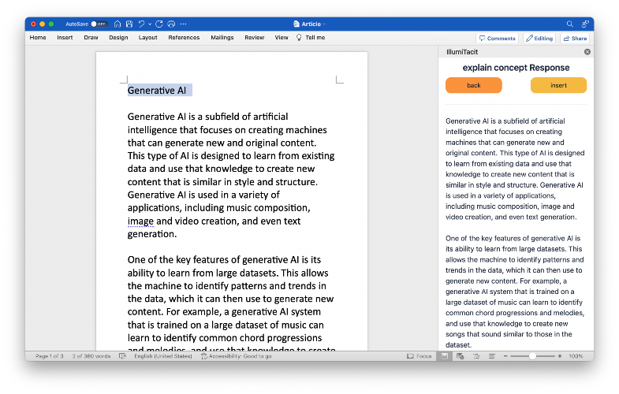Click the Redo icon
Image resolution: width=619 pixels, height=394 pixels.
[159, 24]
